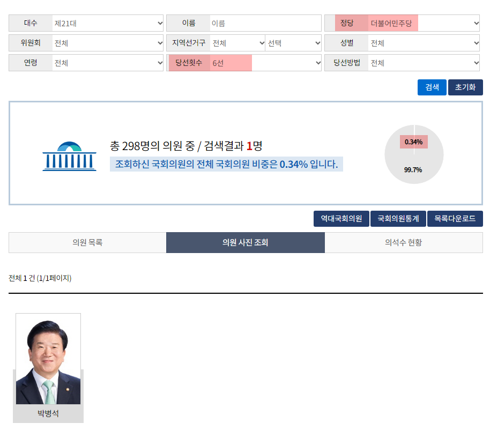Click the 목록다운로드 button
The height and width of the screenshot is (438, 490).
(x=455, y=219)
